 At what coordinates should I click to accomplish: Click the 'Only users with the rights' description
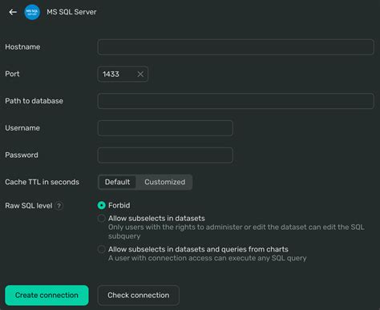point(236,231)
